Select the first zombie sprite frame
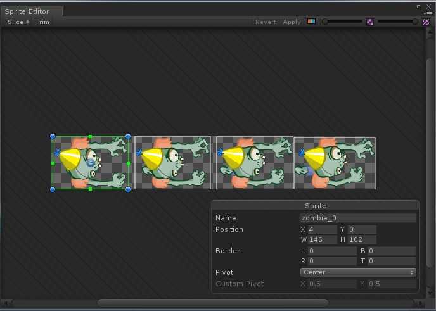The width and height of the screenshot is (436, 311). [x=91, y=163]
